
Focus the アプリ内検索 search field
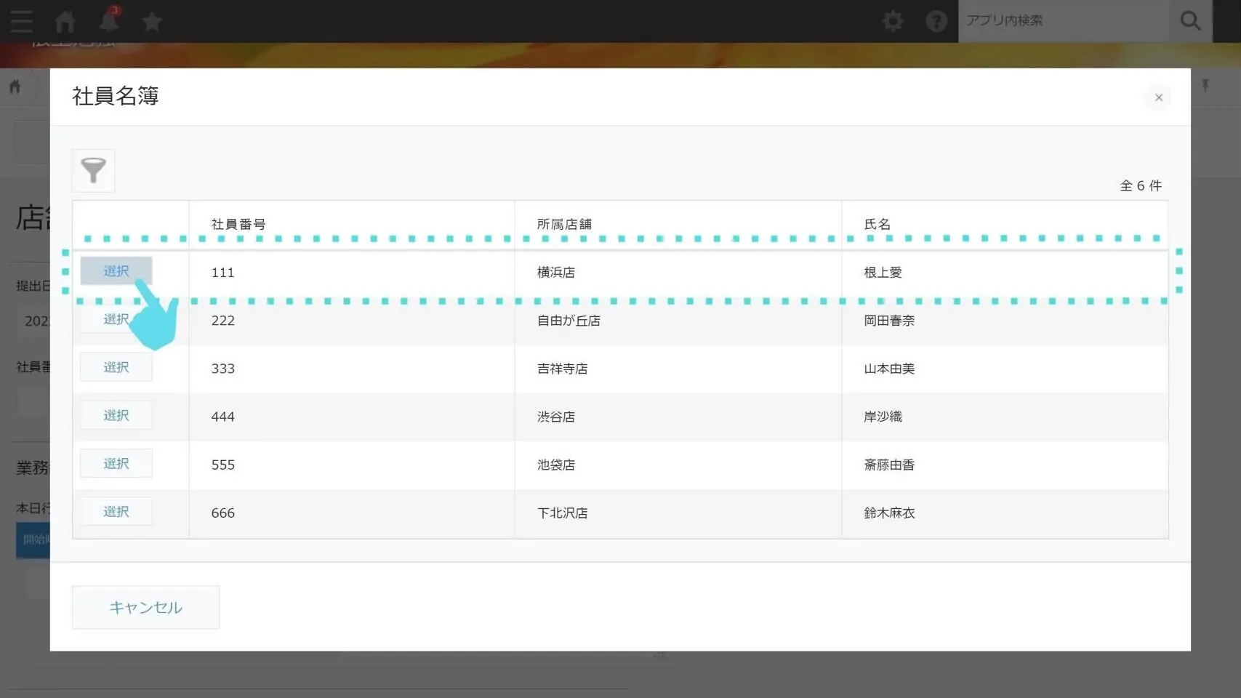point(1064,21)
